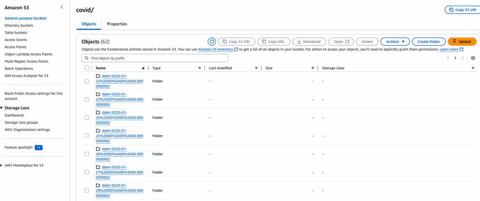Click the Delete button
Image resolution: width=480 pixels, height=201 pixels.
click(367, 42)
